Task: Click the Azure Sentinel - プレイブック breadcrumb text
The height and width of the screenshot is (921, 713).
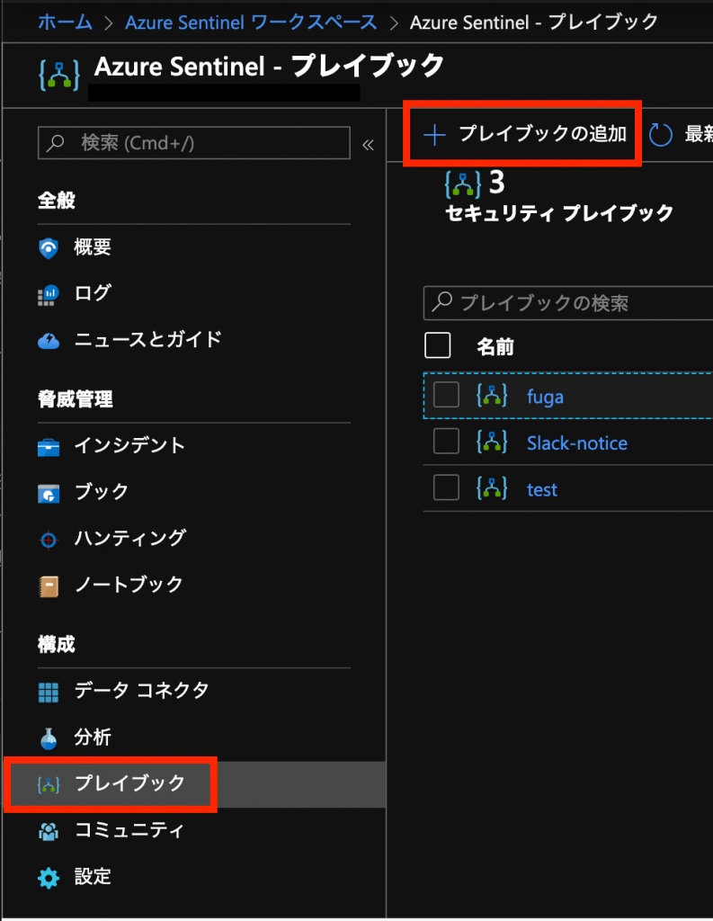Action: (x=534, y=22)
